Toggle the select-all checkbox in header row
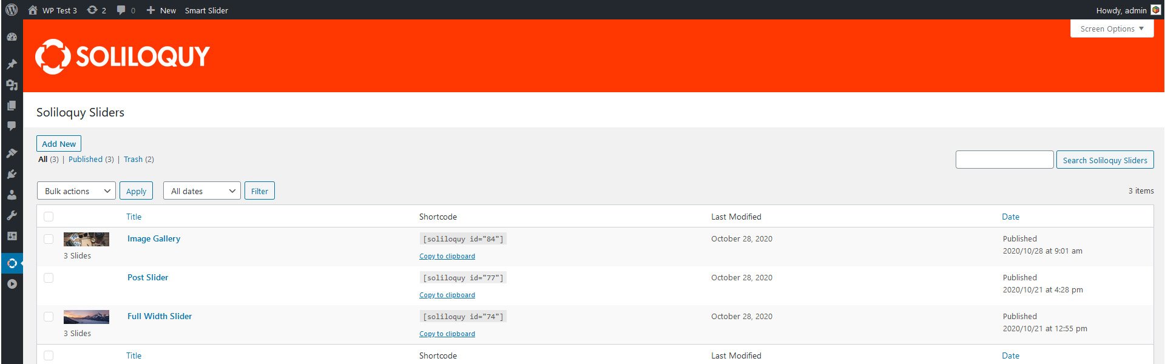 click(x=49, y=217)
